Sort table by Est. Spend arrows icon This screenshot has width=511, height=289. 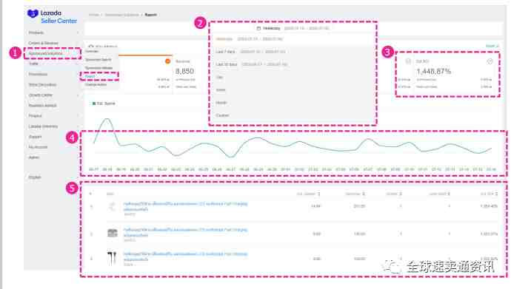(318, 194)
